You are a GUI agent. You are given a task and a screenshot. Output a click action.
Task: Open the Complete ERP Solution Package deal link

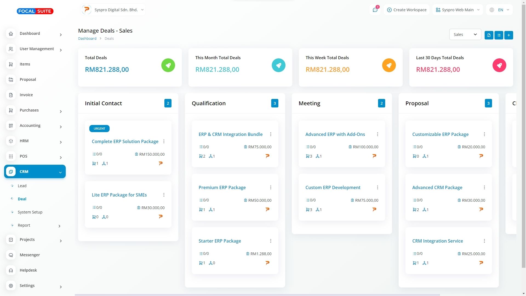(x=125, y=141)
